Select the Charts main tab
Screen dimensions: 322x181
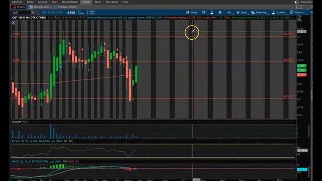click(86, 2)
